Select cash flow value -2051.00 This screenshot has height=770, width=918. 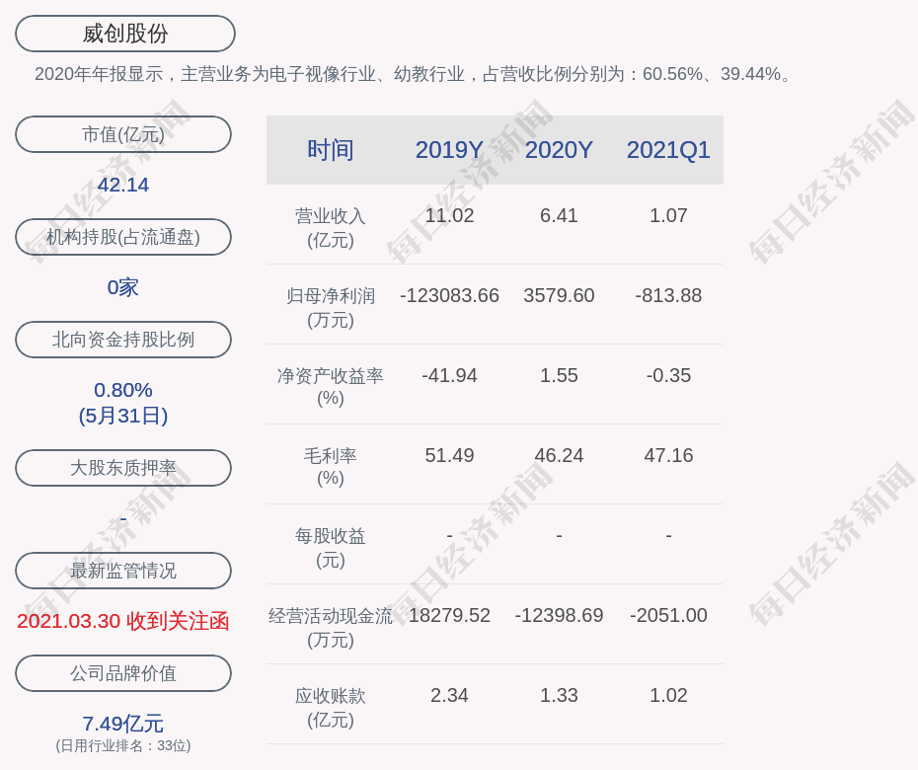(668, 615)
